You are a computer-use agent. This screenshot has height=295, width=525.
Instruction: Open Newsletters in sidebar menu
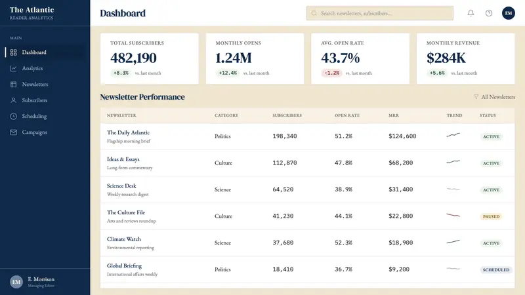point(45,85)
